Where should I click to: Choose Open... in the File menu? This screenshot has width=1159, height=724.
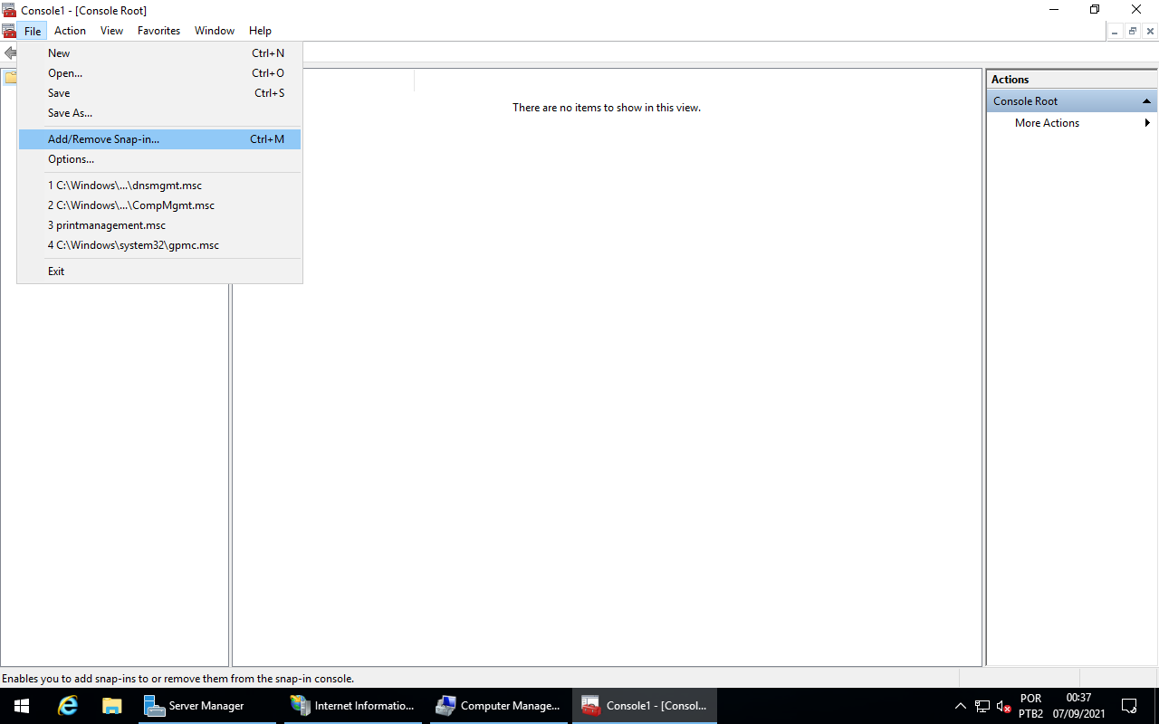[65, 73]
